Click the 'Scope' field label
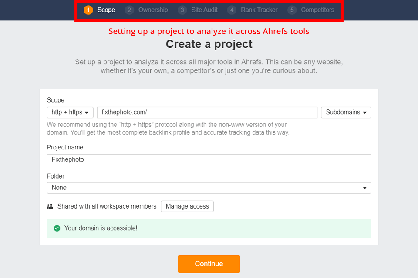The height and width of the screenshot is (278, 418). click(55, 100)
